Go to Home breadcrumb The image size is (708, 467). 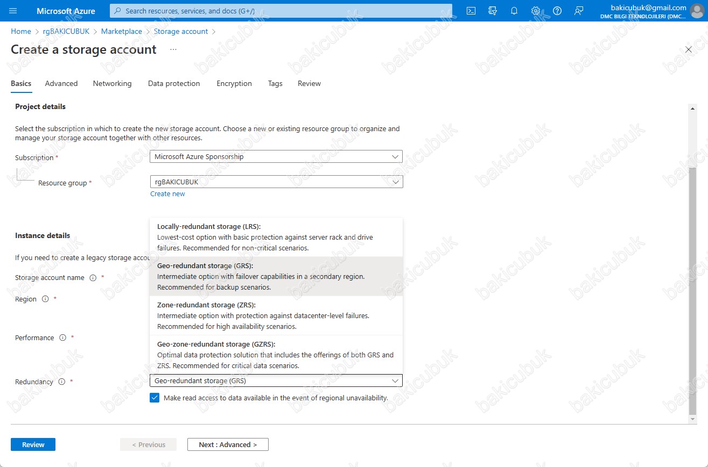pos(21,31)
